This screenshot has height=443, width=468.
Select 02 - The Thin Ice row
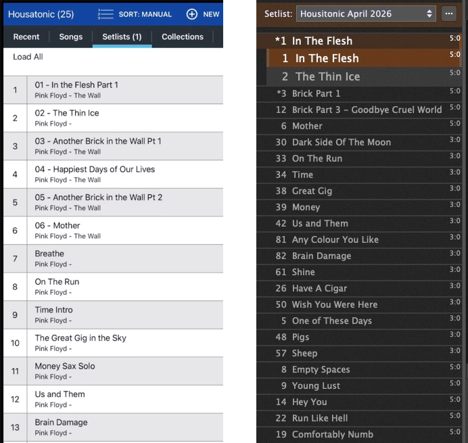click(113, 118)
